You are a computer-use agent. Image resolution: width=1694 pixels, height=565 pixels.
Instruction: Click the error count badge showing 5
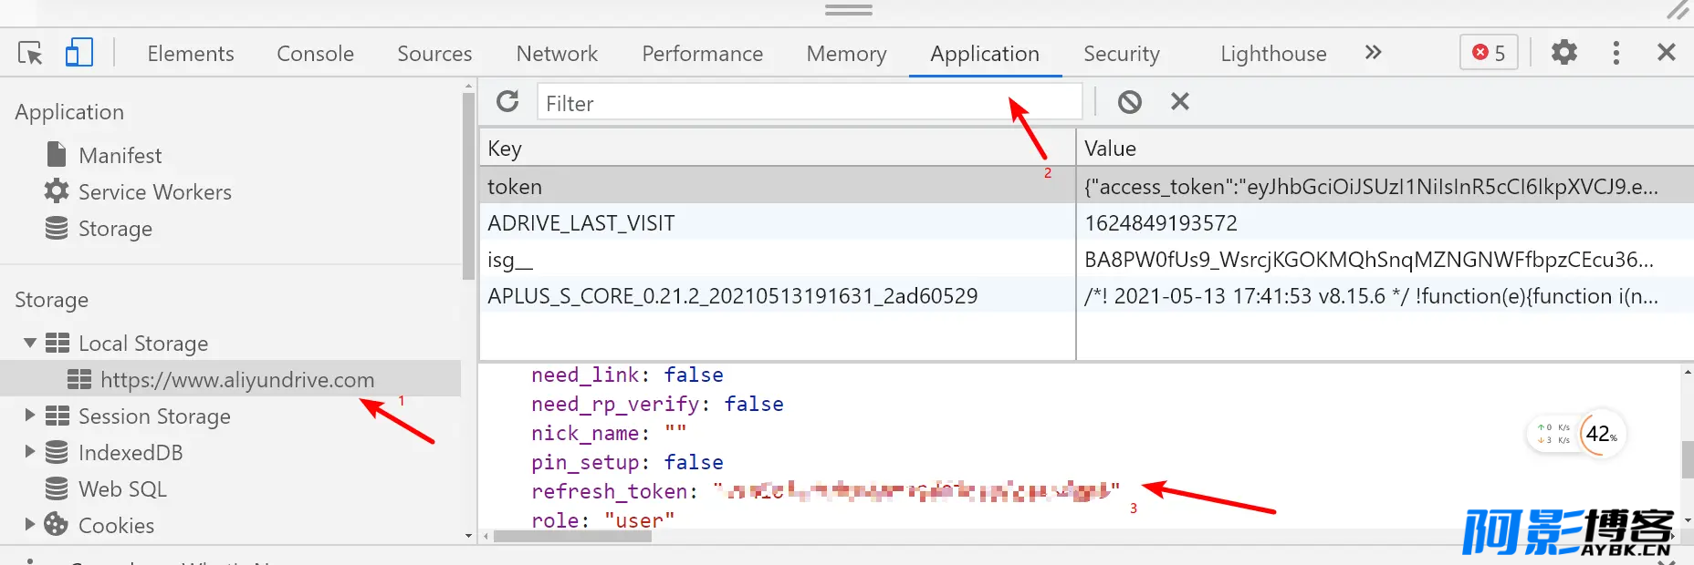[1489, 53]
